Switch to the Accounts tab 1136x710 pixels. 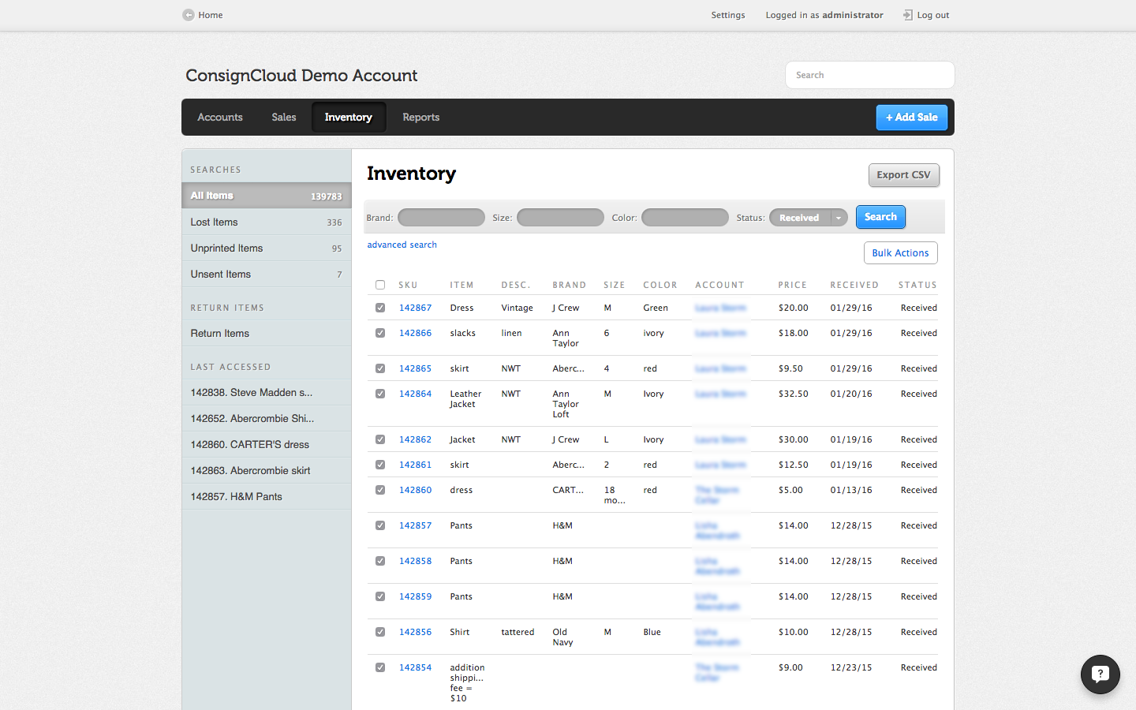(220, 118)
